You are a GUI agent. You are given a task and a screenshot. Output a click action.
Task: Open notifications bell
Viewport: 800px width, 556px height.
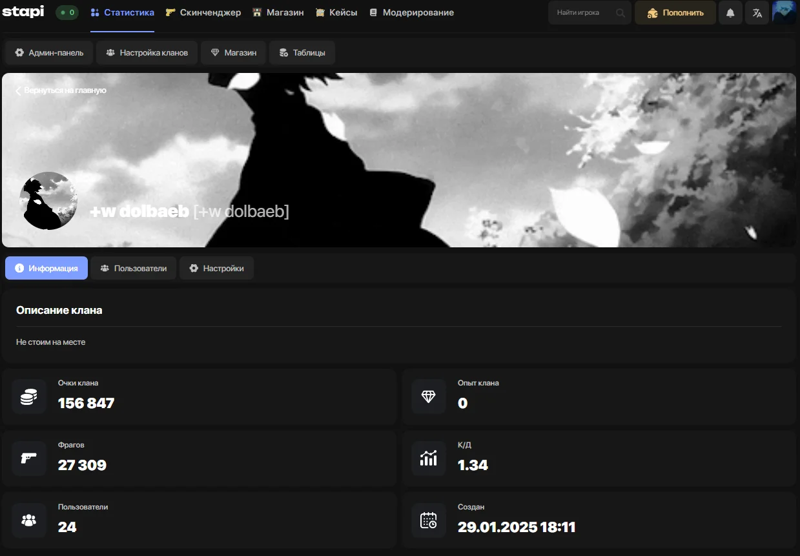pos(730,13)
